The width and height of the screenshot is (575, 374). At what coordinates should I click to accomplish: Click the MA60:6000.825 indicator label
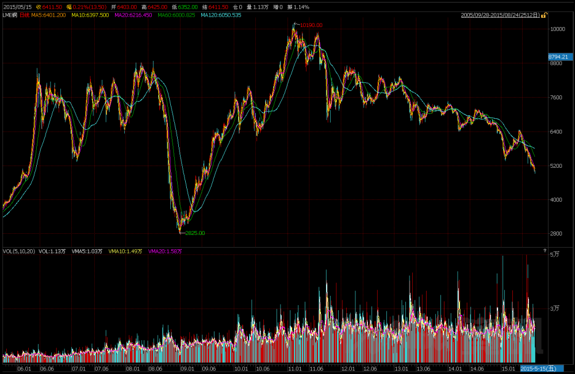[x=177, y=15]
